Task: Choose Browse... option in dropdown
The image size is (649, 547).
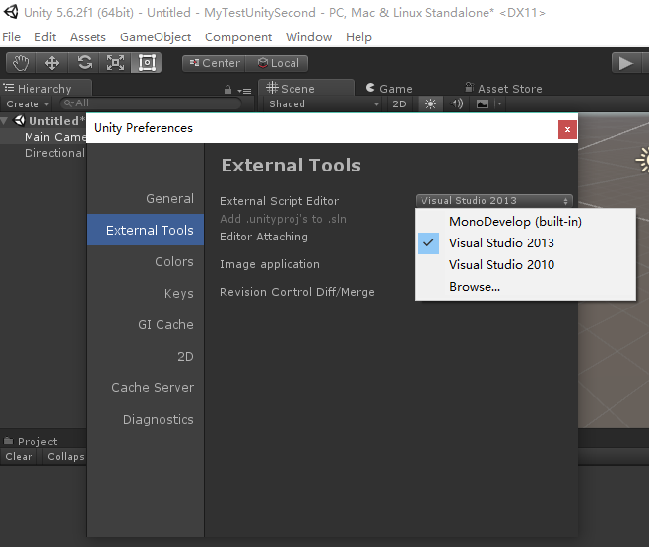Action: click(525, 287)
